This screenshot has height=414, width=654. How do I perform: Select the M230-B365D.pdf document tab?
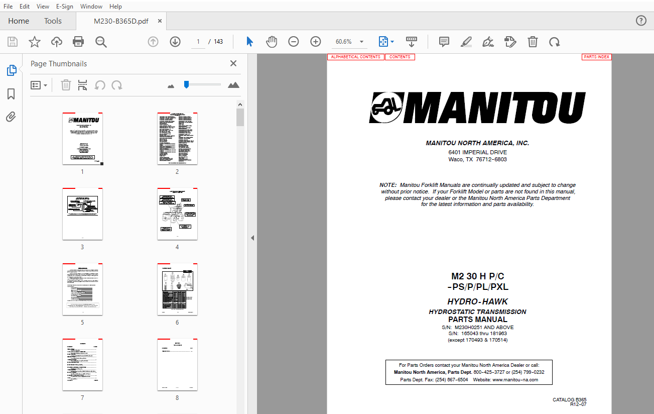pyautogui.click(x=121, y=21)
